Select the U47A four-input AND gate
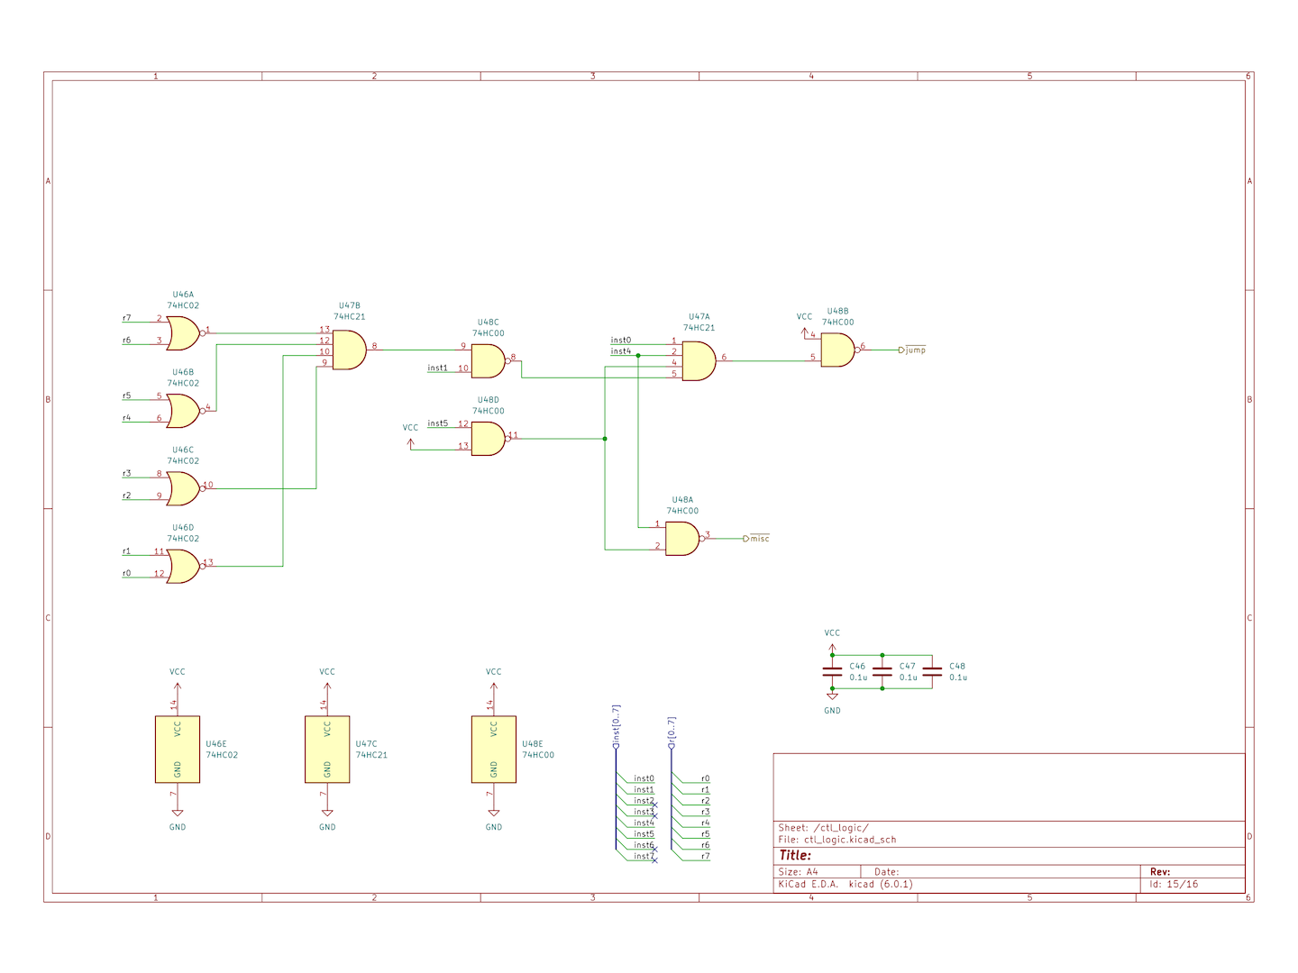 tap(699, 360)
